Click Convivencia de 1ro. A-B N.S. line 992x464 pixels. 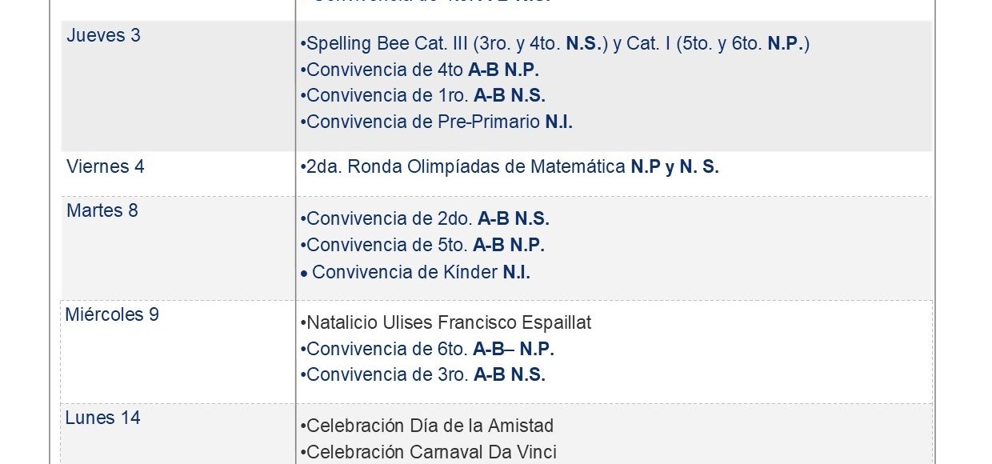[423, 95]
